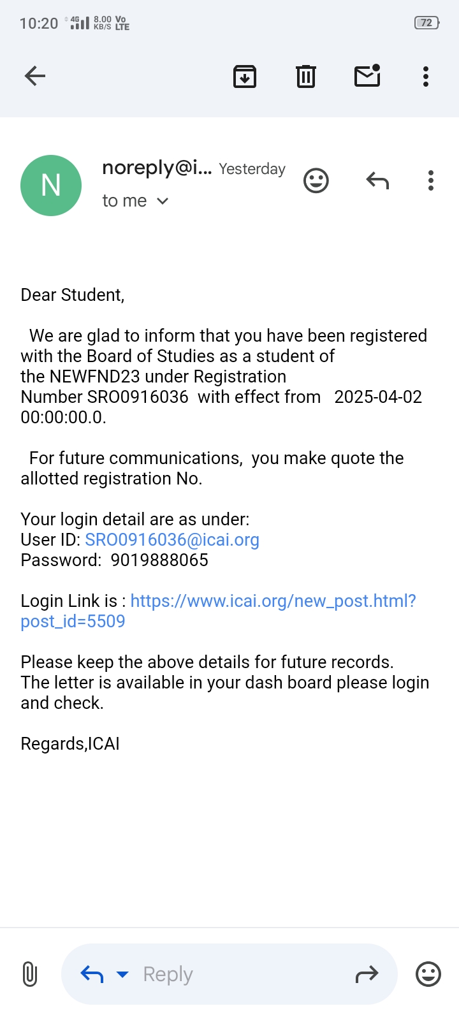Forward the email using bottom arrow
Viewport: 459px width, 1020px height.
coord(367,974)
